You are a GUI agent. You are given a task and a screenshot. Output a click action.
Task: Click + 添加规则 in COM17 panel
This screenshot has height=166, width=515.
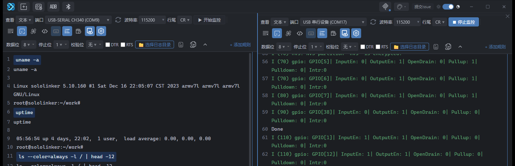[x=495, y=47]
